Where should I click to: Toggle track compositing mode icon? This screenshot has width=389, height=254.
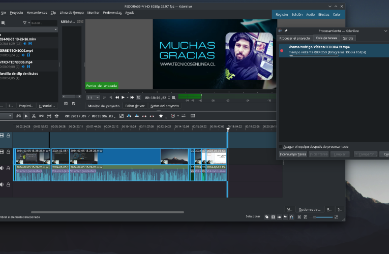122,116
